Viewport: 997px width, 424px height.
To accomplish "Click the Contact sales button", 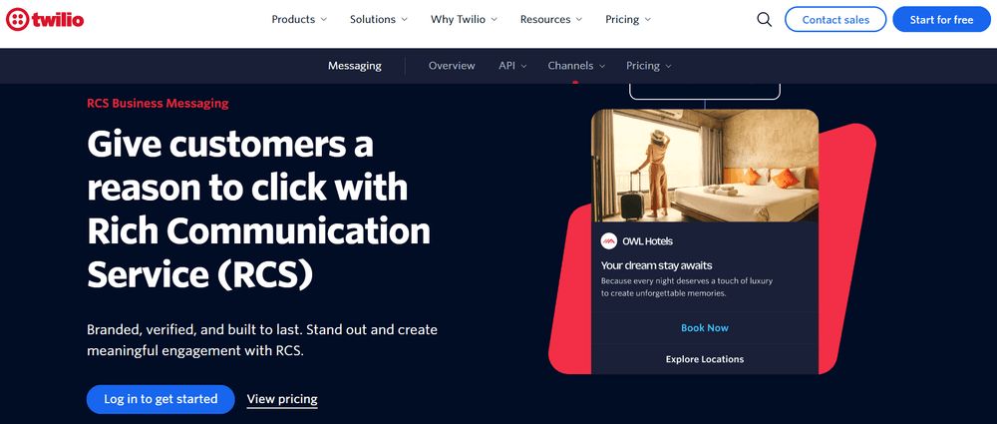I will [x=834, y=19].
